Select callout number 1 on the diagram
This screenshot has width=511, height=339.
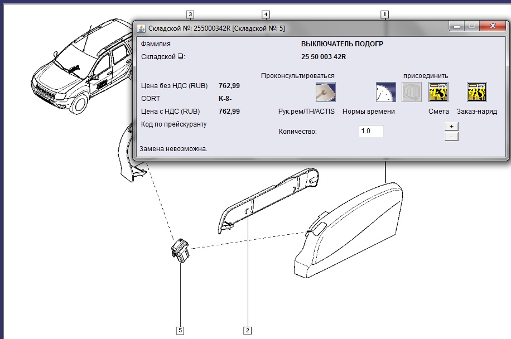click(x=384, y=14)
